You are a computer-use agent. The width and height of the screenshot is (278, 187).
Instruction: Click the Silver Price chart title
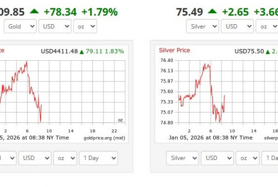pyautogui.click(x=174, y=50)
